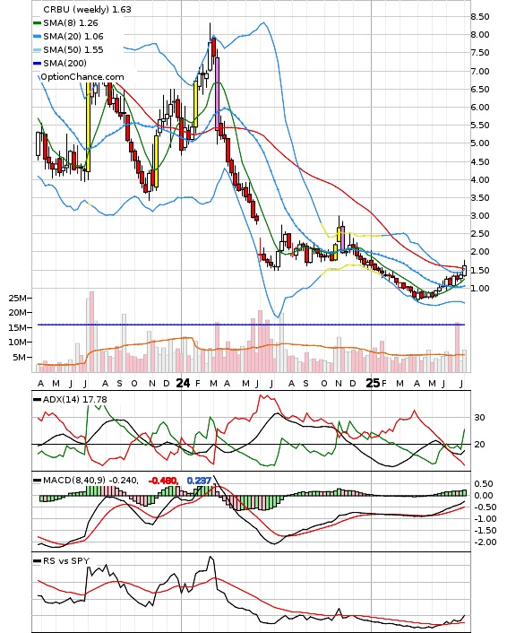Click the black RS vs SPY legend marker

[37, 561]
